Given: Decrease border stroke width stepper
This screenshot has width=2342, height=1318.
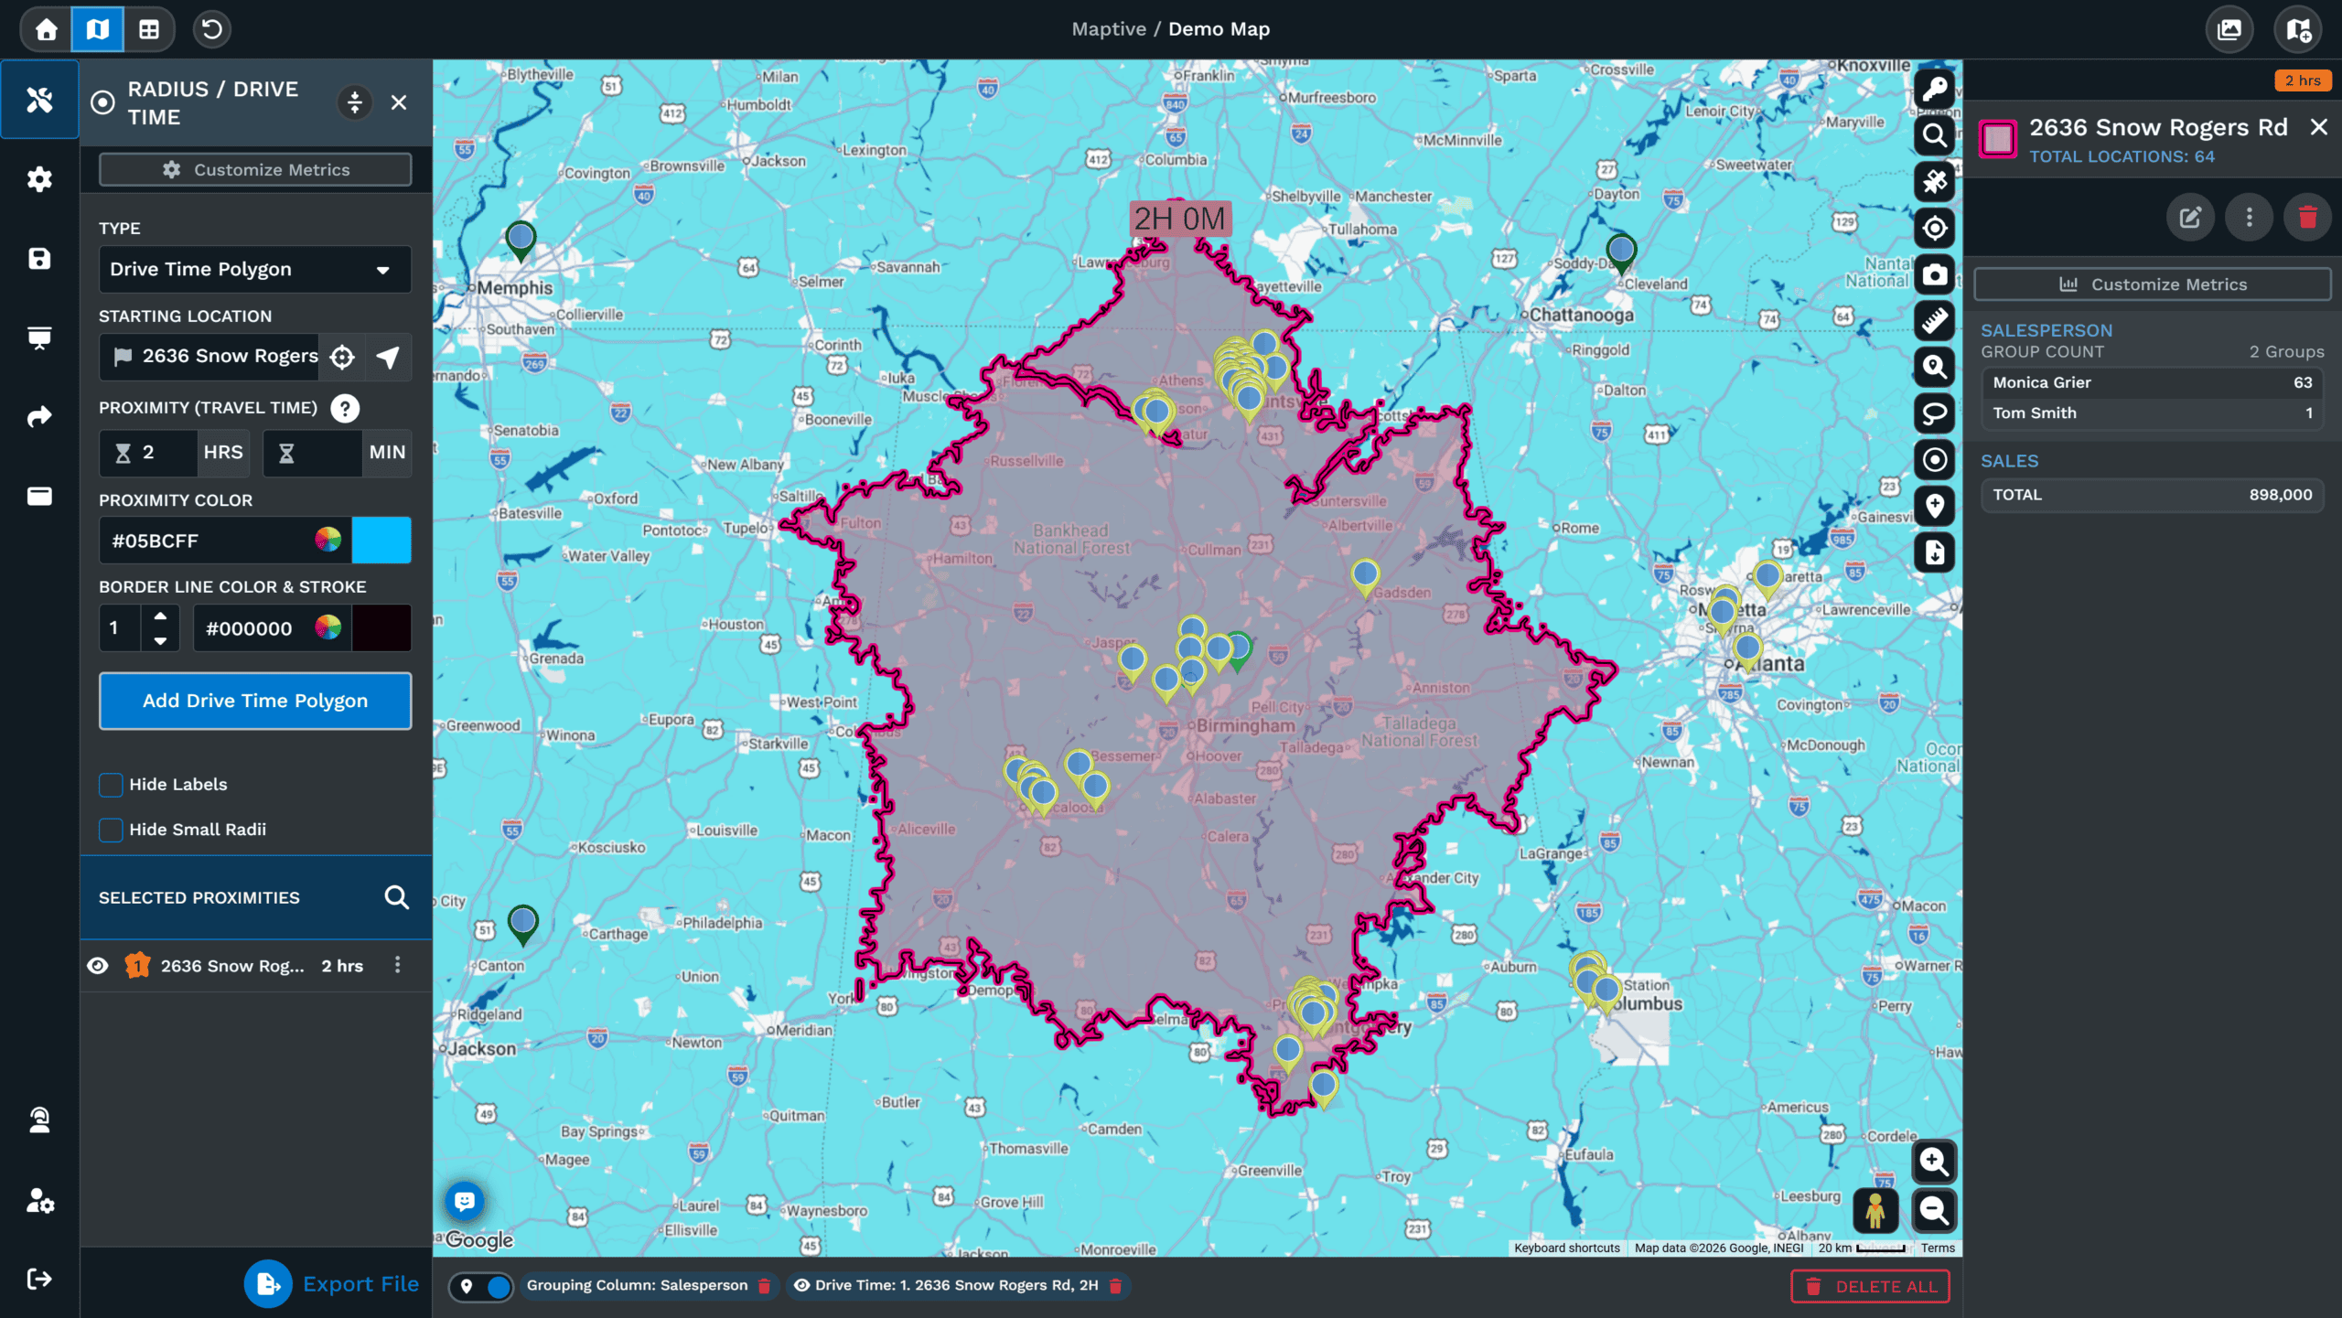Looking at the screenshot, I should (160, 640).
